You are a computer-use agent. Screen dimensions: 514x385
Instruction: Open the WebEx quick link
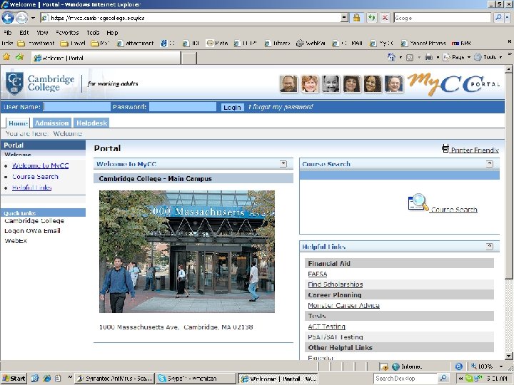pyautogui.click(x=16, y=241)
